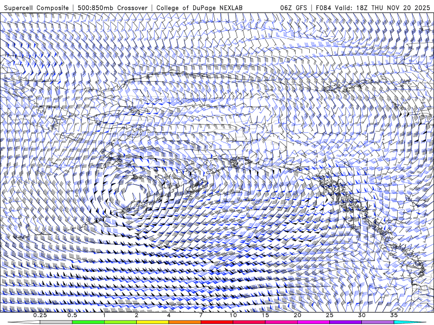The height and width of the screenshot is (325, 434).
Task: Click the legend value '15'
Action: click(265, 315)
